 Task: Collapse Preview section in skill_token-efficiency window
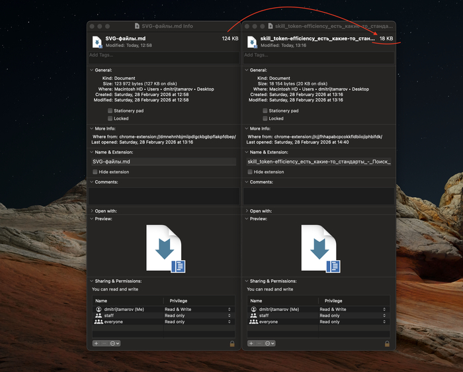247,219
